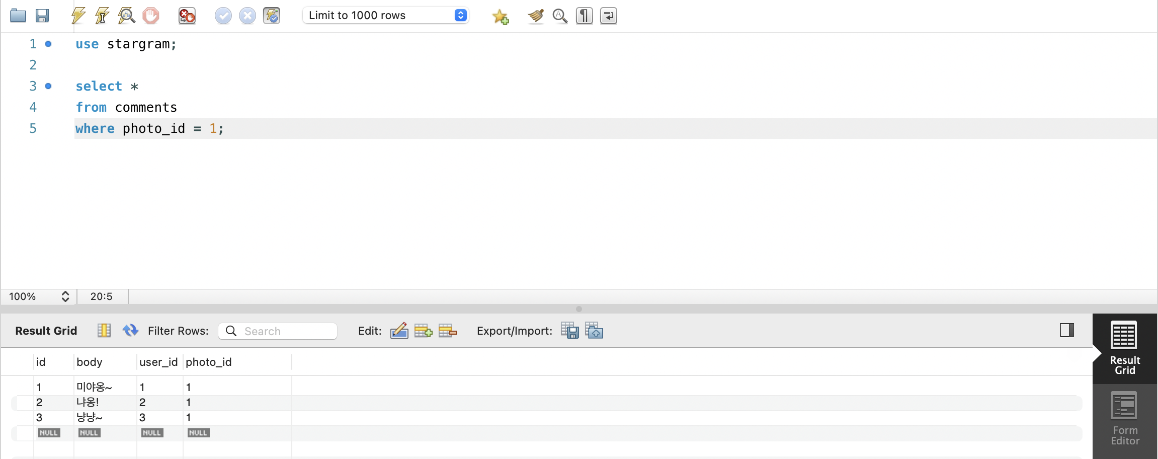Commit the transaction checkmark icon
This screenshot has width=1158, height=459.
tap(223, 16)
